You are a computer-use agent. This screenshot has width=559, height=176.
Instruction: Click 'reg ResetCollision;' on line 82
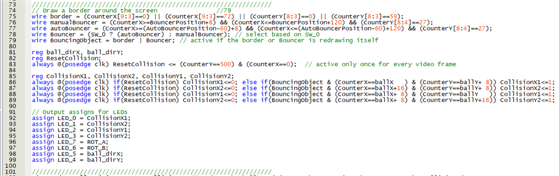coord(66,58)
